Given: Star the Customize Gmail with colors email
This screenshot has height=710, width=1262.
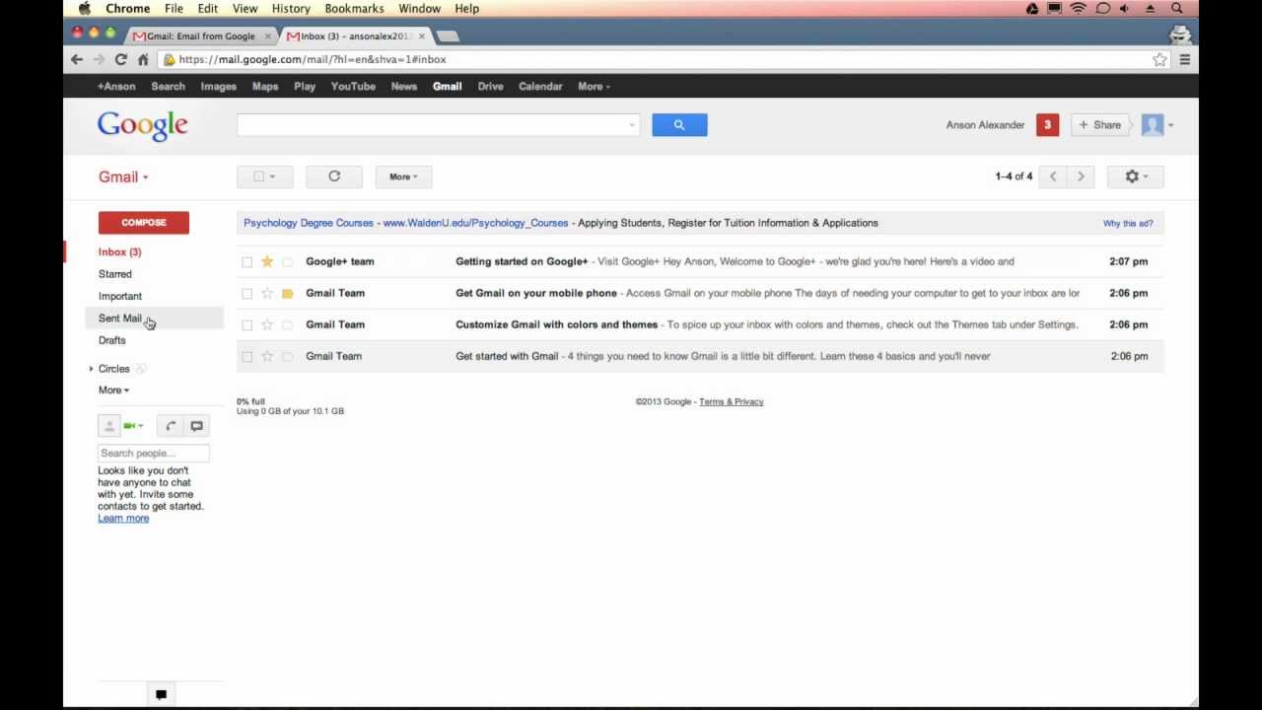Looking at the screenshot, I should (267, 324).
